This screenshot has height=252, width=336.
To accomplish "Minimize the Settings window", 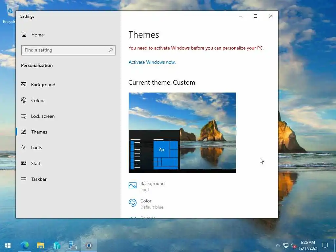I will pos(241,16).
